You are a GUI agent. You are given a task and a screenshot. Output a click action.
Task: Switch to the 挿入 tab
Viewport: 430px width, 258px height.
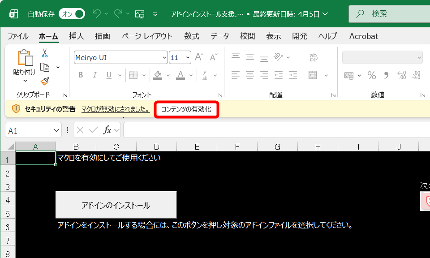76,36
